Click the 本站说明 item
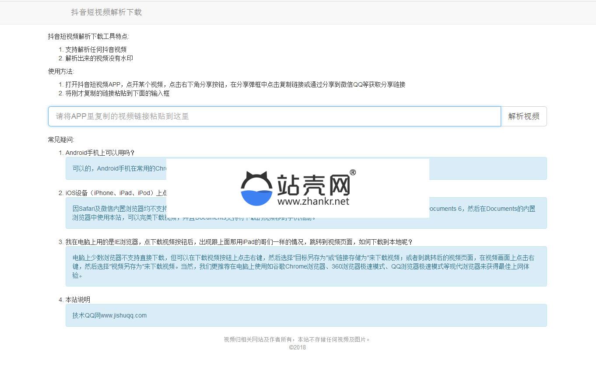 tap(78, 300)
